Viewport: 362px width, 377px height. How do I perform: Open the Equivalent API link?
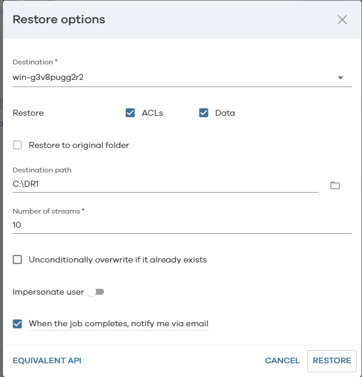pos(47,360)
